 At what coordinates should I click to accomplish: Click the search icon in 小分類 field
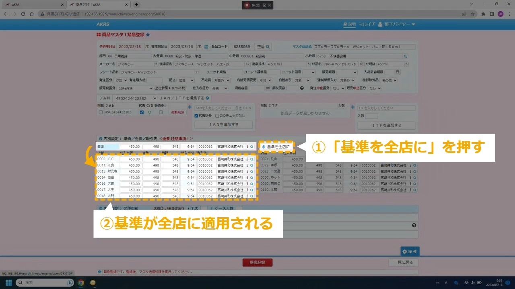click(x=405, y=56)
